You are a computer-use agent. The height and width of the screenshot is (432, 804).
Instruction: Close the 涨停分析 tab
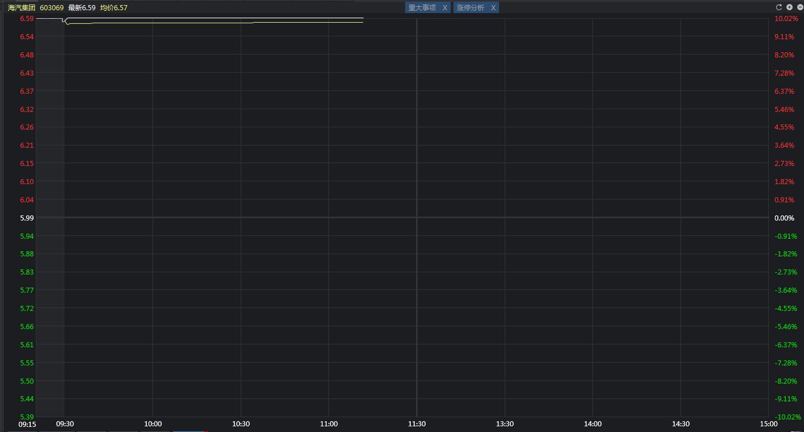point(493,7)
